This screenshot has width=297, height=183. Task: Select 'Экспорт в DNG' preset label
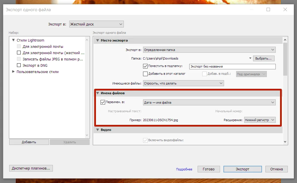click(x=35, y=65)
